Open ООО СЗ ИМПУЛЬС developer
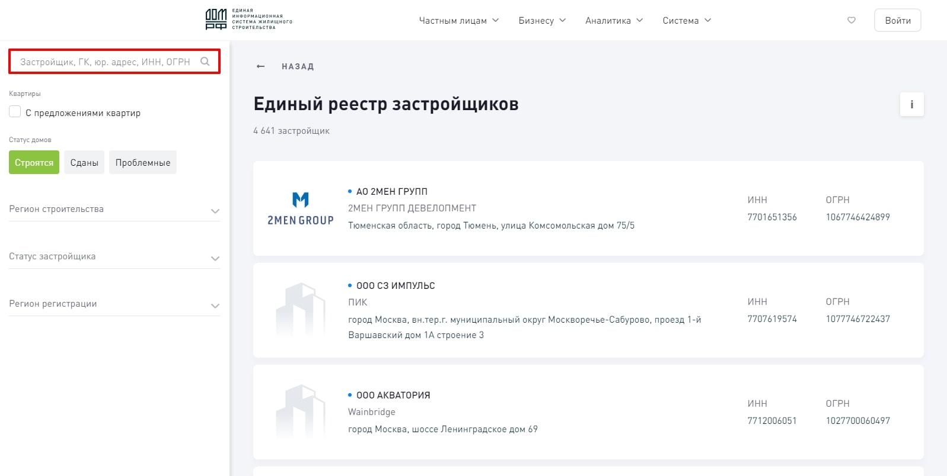 click(x=396, y=285)
